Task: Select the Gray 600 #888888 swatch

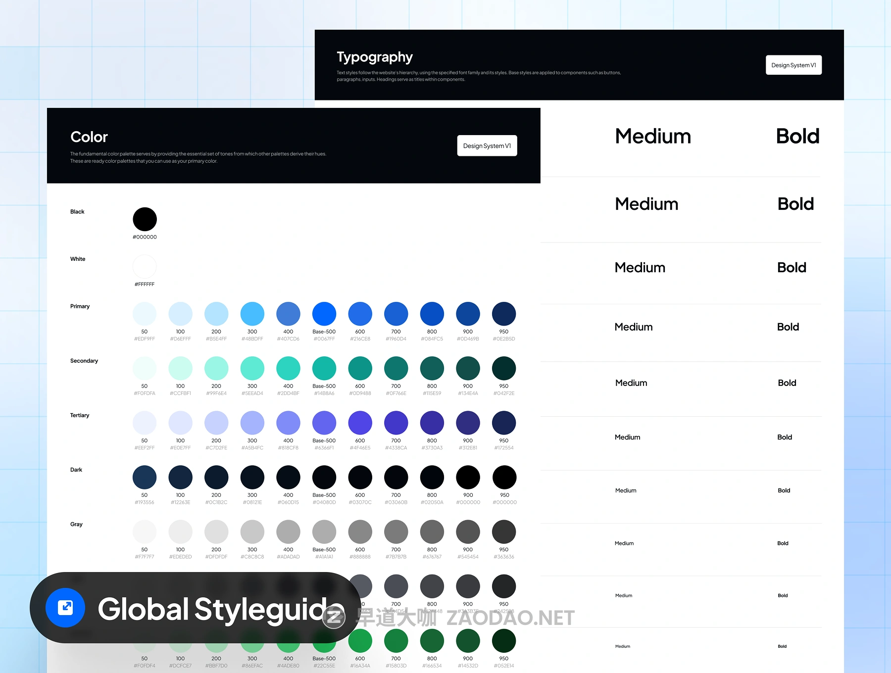Action: tap(360, 531)
